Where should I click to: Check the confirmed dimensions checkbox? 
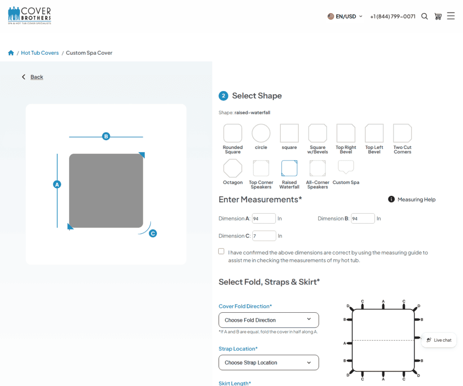click(221, 251)
